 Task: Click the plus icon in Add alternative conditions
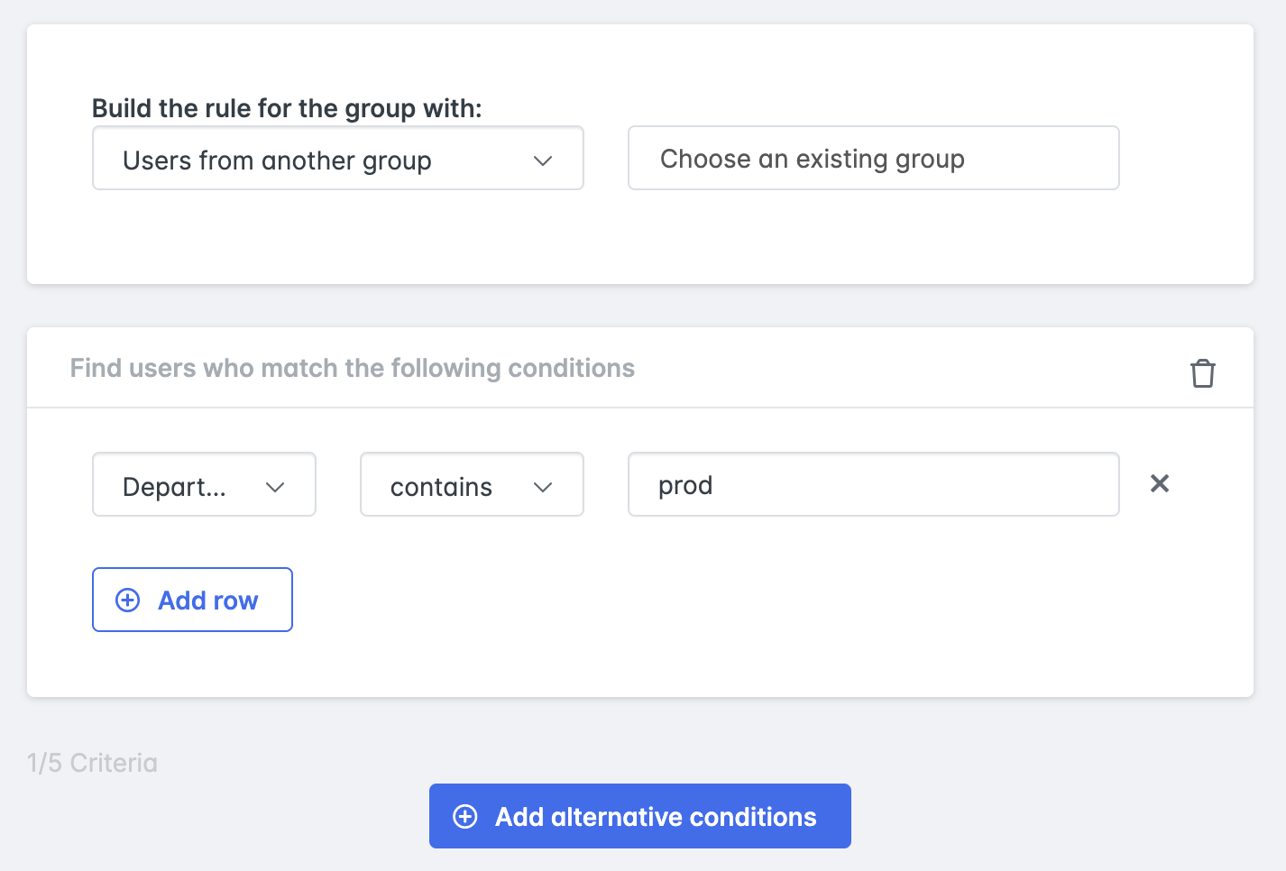pyautogui.click(x=464, y=816)
